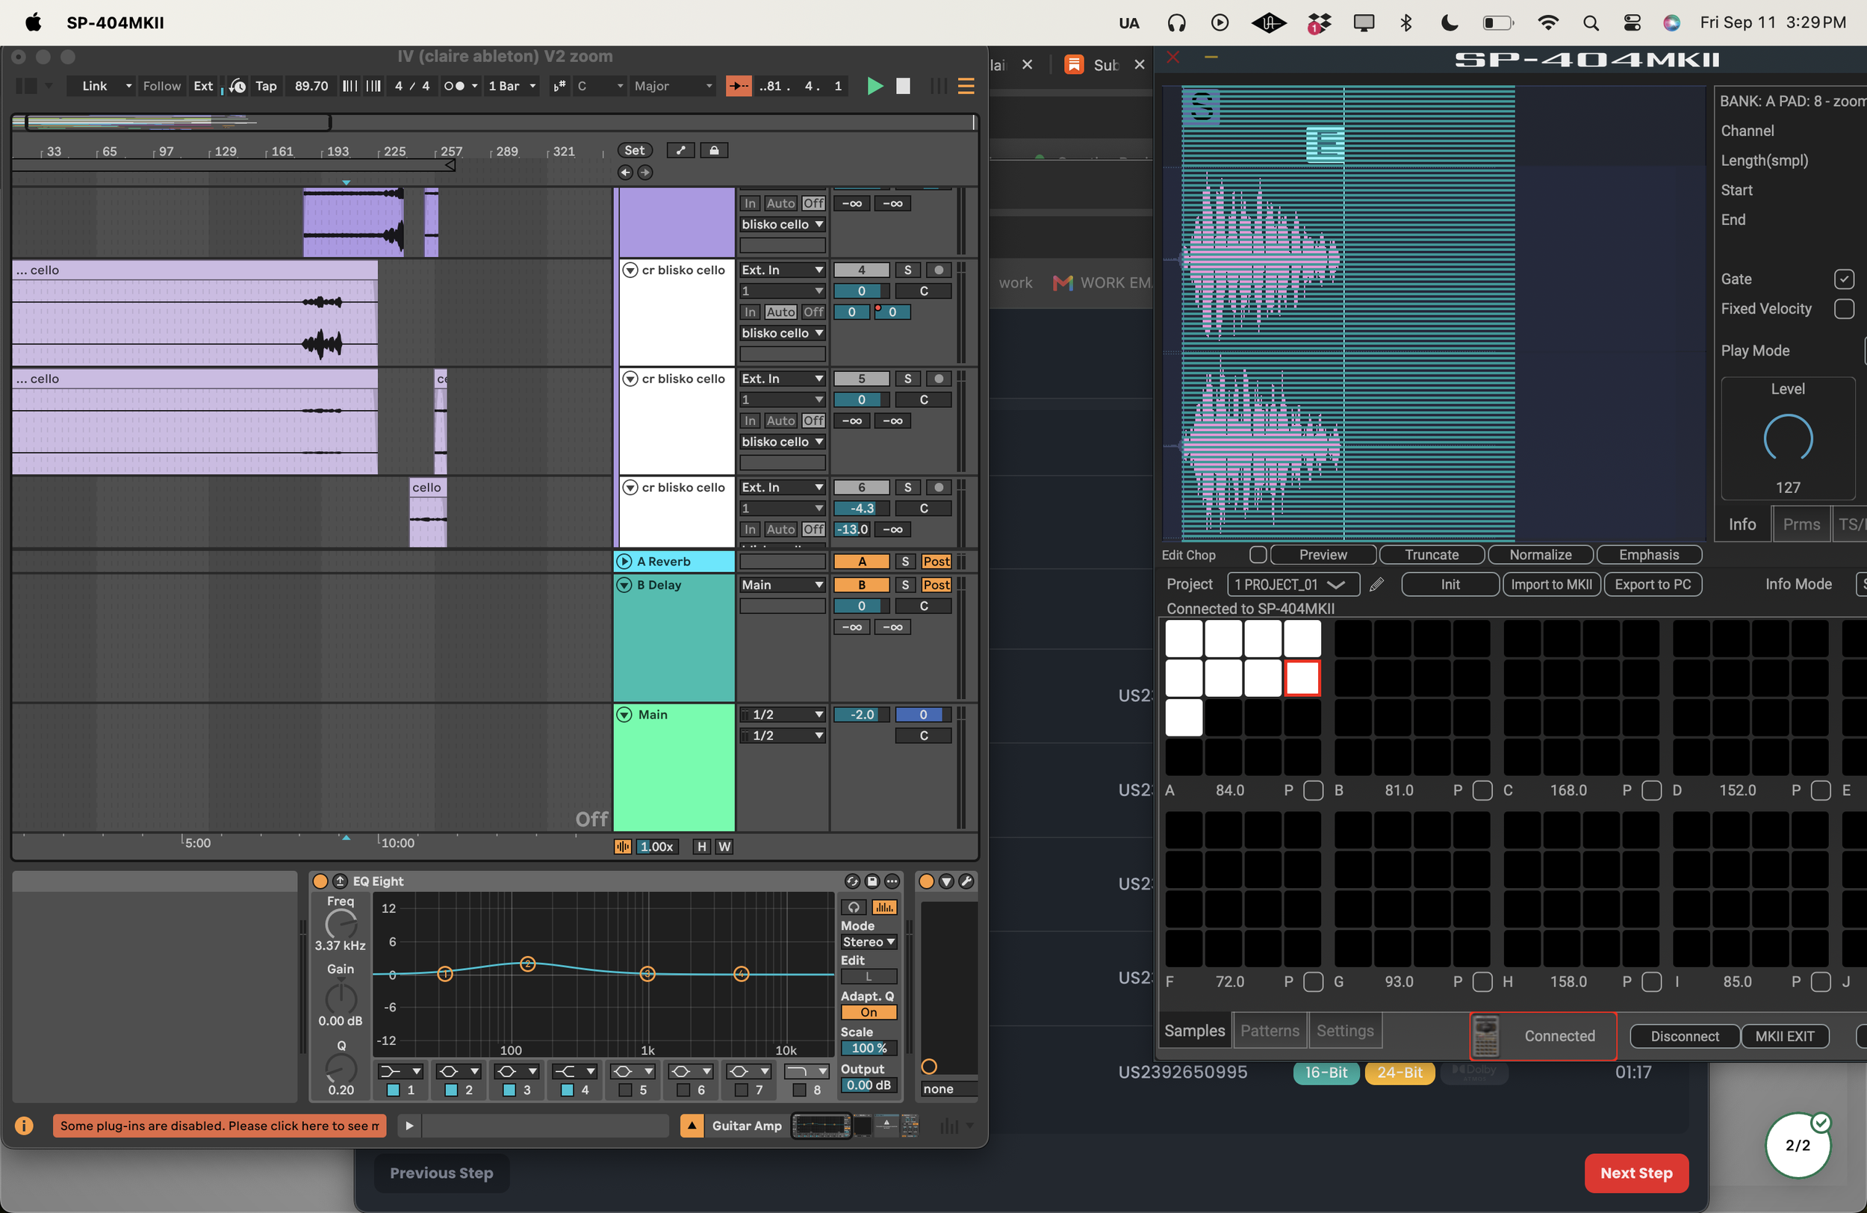Click the EQ Eight Freq knob
Screen dimensions: 1867x1213
click(x=341, y=923)
